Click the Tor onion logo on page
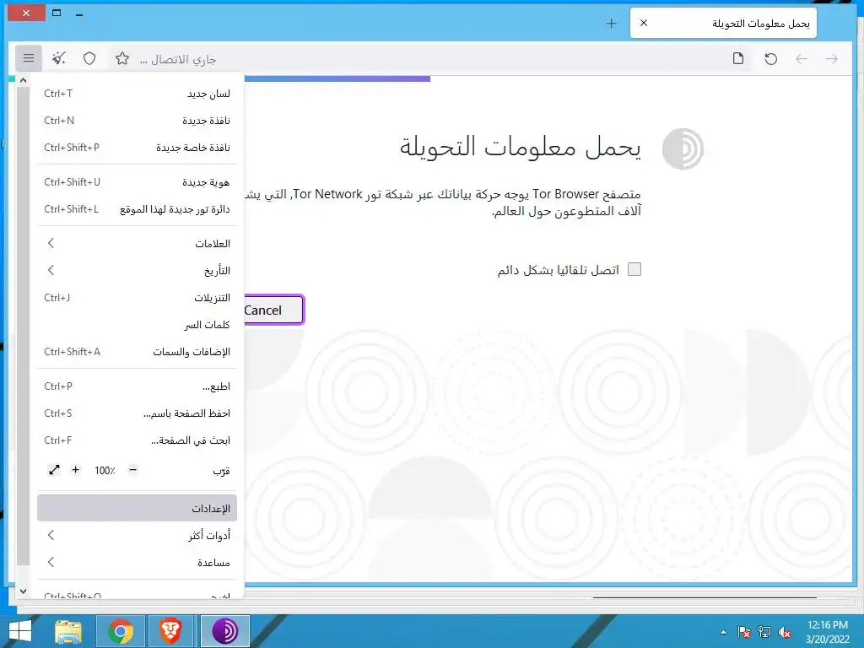Image resolution: width=864 pixels, height=648 pixels. pyautogui.click(x=683, y=148)
